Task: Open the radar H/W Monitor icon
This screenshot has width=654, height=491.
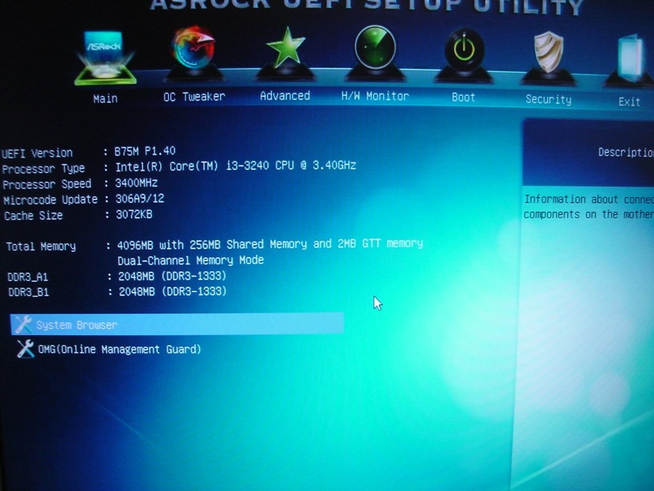Action: (x=375, y=52)
